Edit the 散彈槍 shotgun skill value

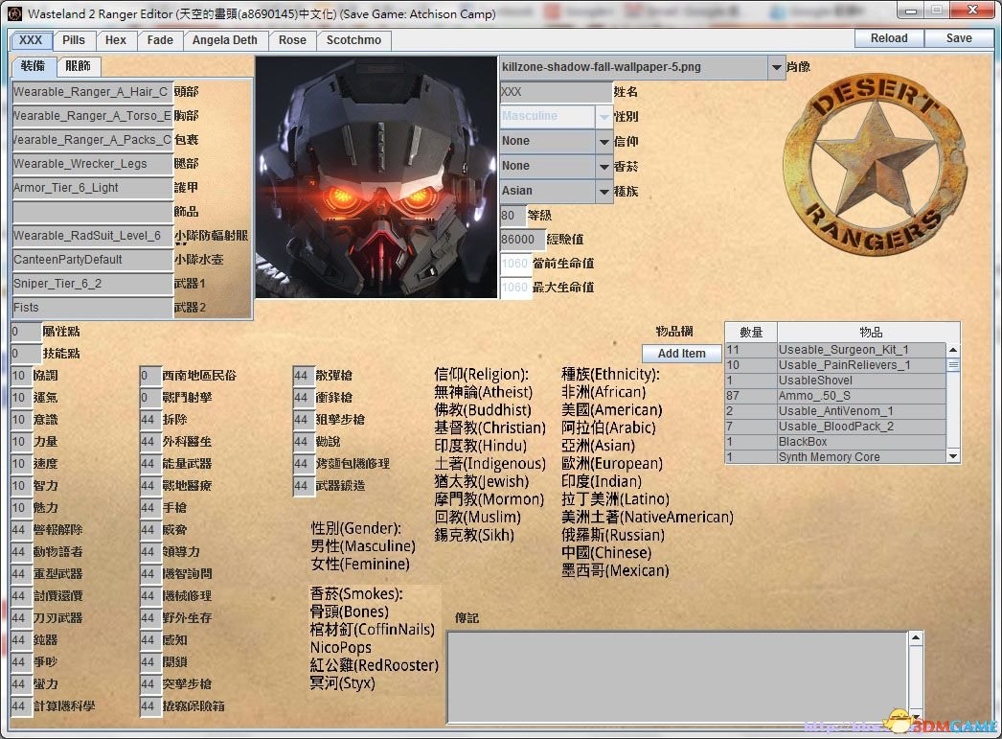coord(303,376)
